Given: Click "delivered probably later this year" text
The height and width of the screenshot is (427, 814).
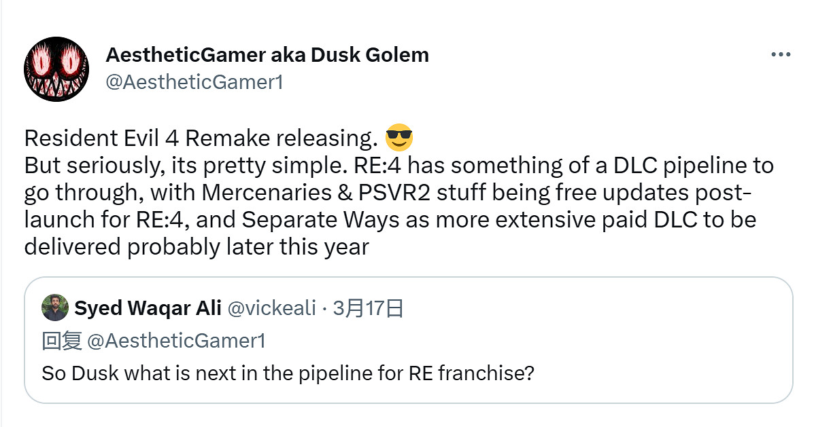Looking at the screenshot, I should [x=197, y=247].
